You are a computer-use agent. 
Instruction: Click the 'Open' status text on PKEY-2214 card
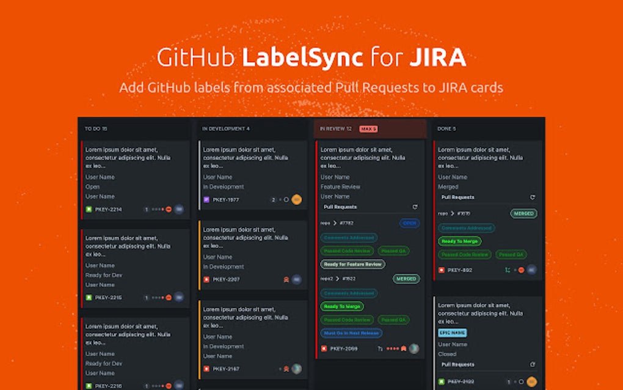tap(92, 187)
